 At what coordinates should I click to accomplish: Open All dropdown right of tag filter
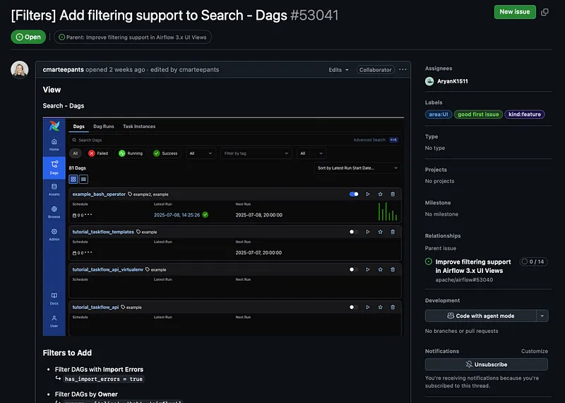point(311,153)
